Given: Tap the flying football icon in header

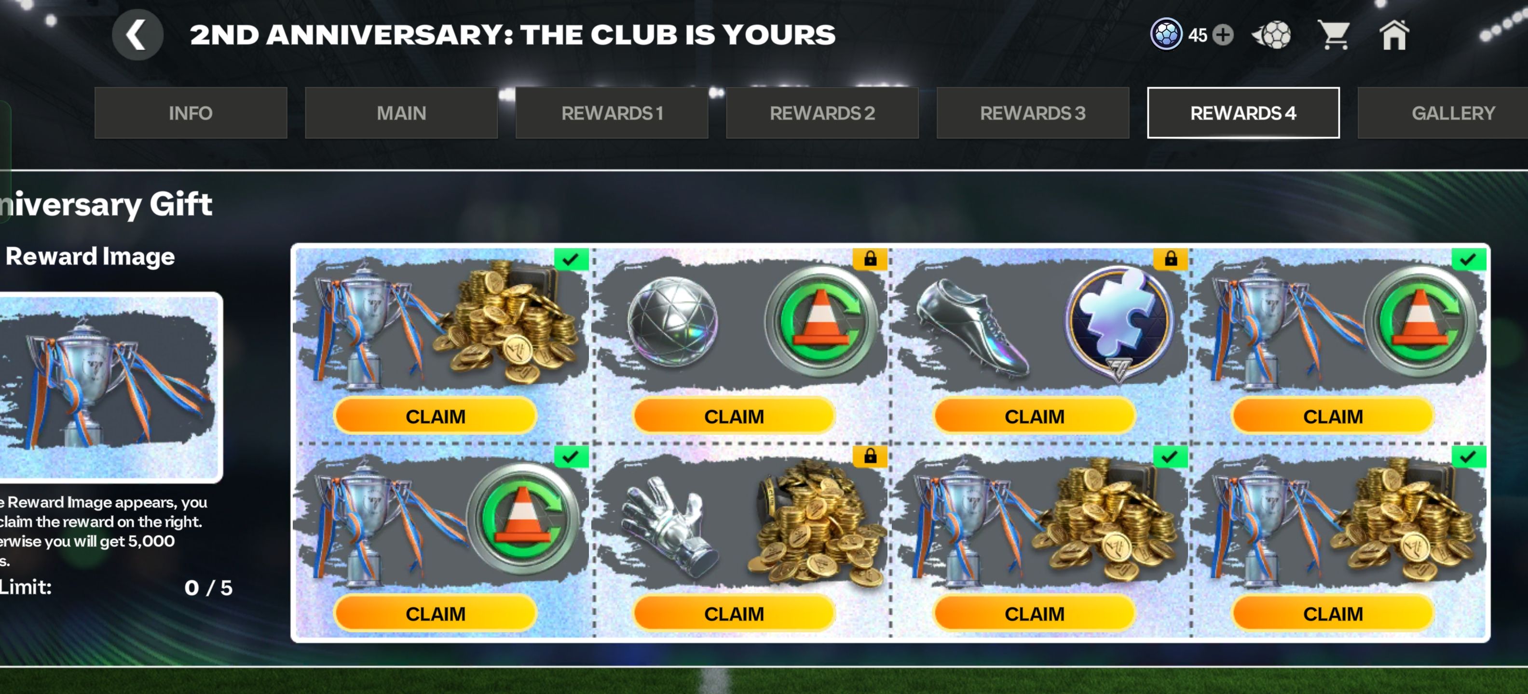Looking at the screenshot, I should 1271,35.
